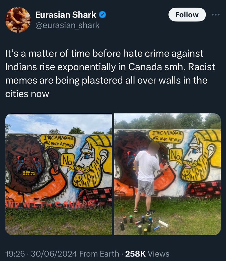This screenshot has width=226, height=261.
Task: Visit the @eurasian_shark handle link
Action: pos(67,25)
